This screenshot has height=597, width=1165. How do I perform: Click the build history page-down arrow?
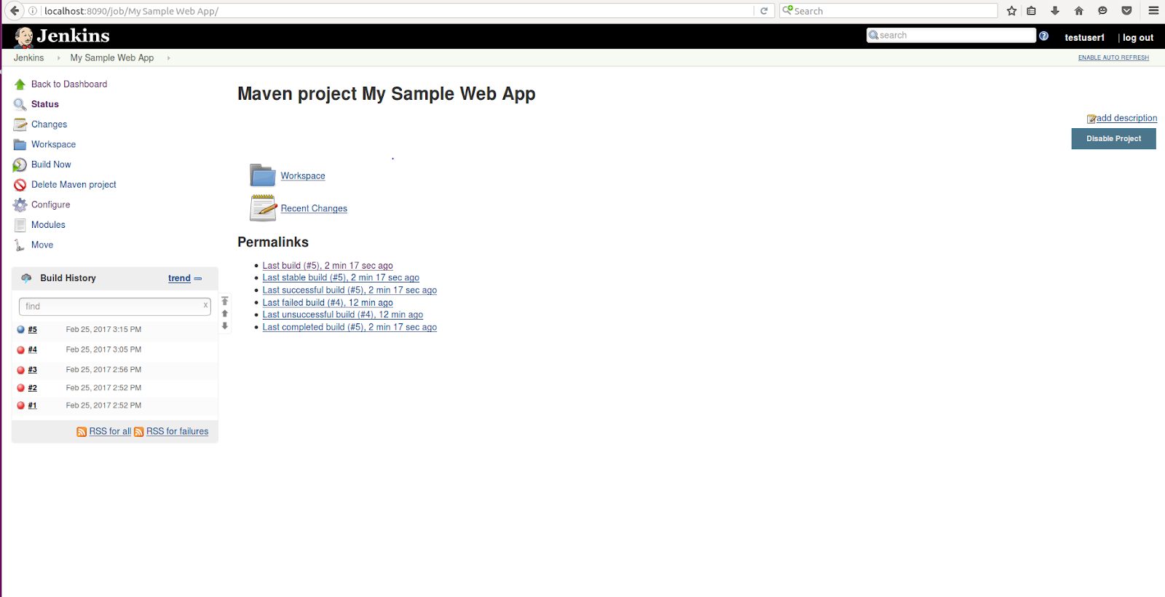pos(225,326)
